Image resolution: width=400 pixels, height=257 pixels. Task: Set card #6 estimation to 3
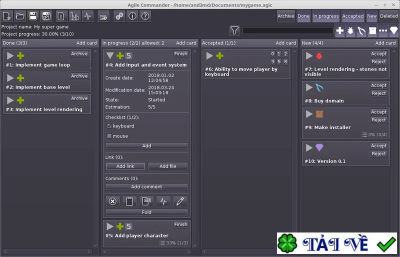point(272,62)
